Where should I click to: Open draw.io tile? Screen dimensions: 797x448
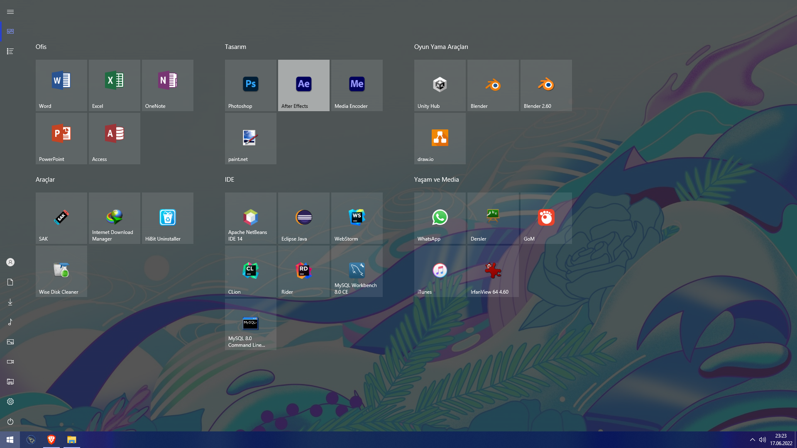(x=440, y=138)
